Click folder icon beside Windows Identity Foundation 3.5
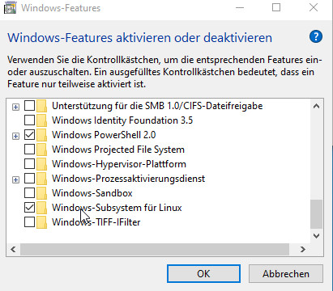The height and width of the screenshot is (291, 333). click(x=41, y=120)
